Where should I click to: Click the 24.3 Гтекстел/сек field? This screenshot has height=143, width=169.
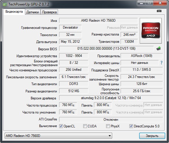coord(142,77)
